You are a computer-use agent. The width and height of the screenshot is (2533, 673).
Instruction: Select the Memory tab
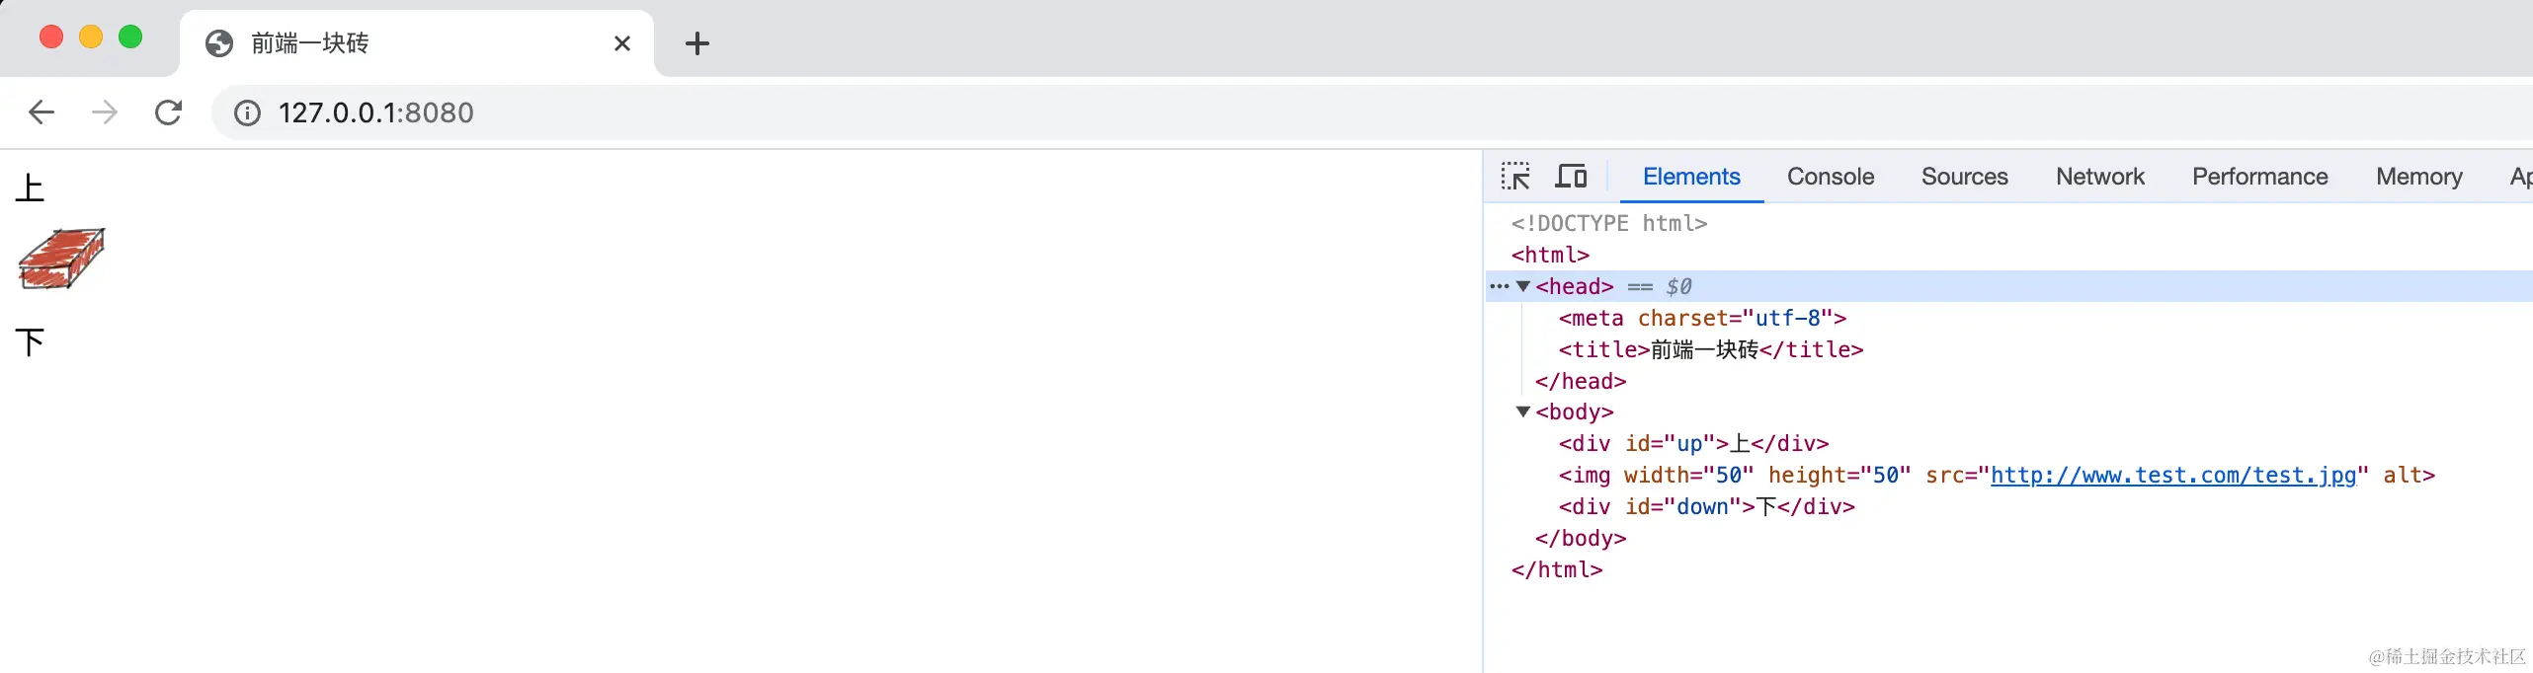(2419, 177)
